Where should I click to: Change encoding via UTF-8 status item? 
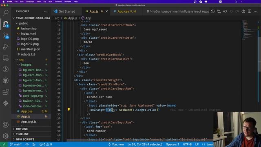coord(187,144)
